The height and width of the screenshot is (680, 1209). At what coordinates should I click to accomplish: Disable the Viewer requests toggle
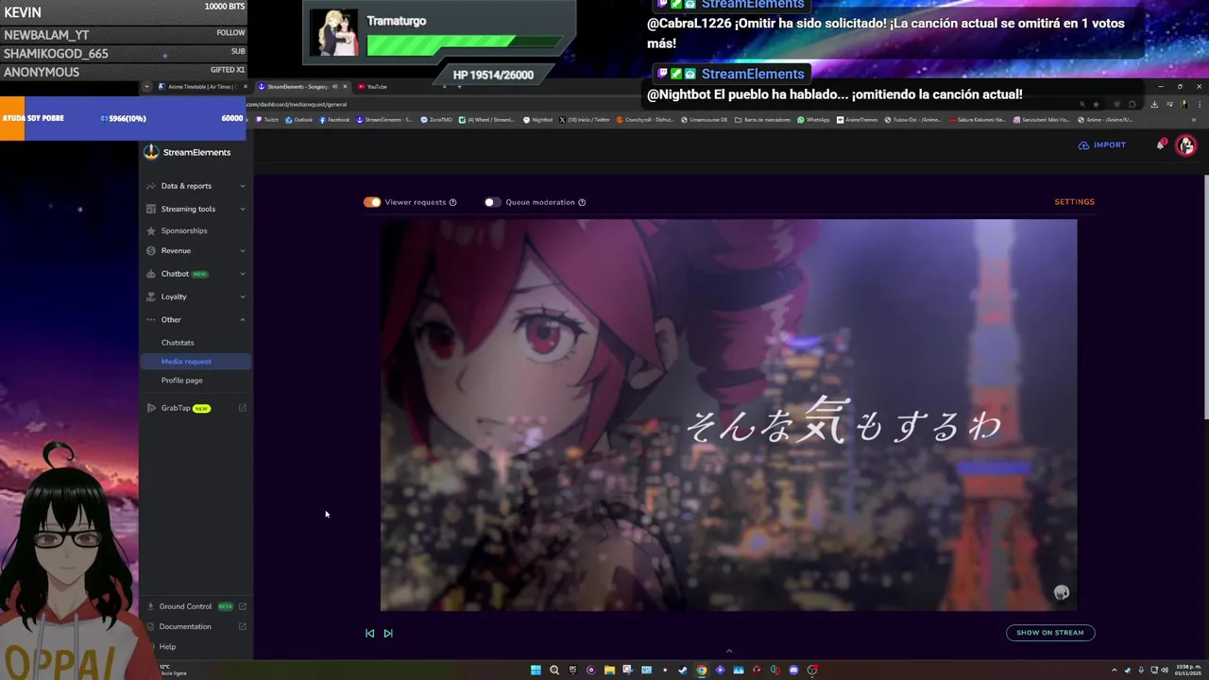[372, 202]
